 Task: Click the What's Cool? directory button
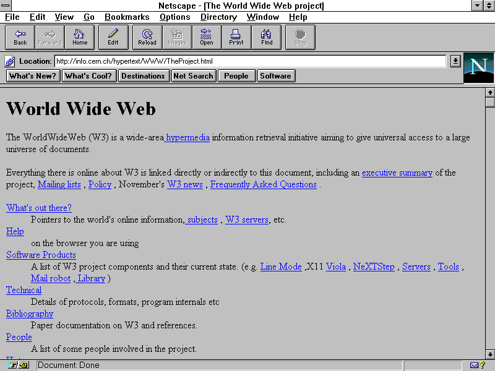pyautogui.click(x=88, y=76)
